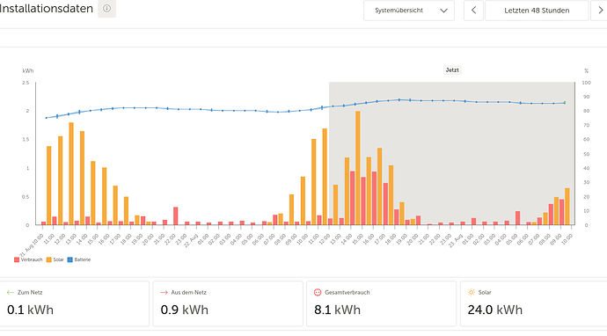Click the Gesamtverbrauch label
Screen dimensions: 607x336
pyautogui.click(x=347, y=292)
